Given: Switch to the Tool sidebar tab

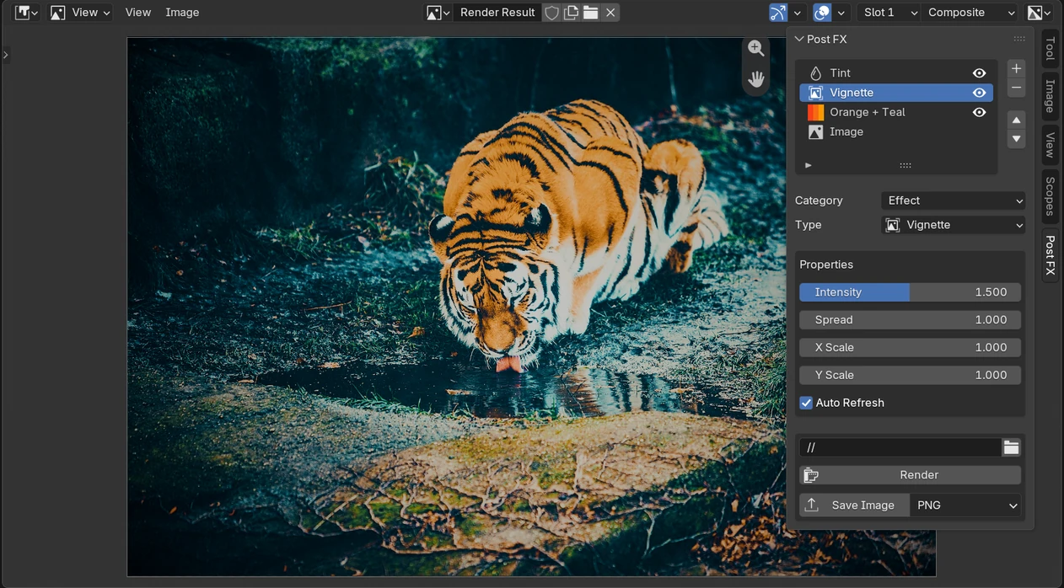Looking at the screenshot, I should [1050, 50].
